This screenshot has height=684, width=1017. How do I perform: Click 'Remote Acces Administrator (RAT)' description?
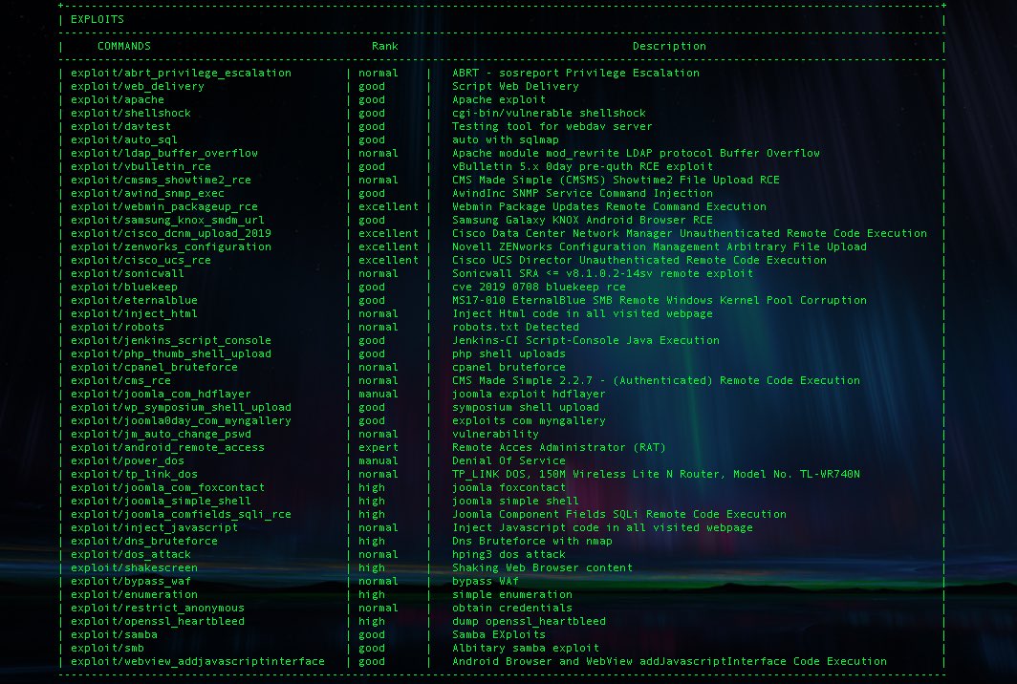[x=559, y=447]
